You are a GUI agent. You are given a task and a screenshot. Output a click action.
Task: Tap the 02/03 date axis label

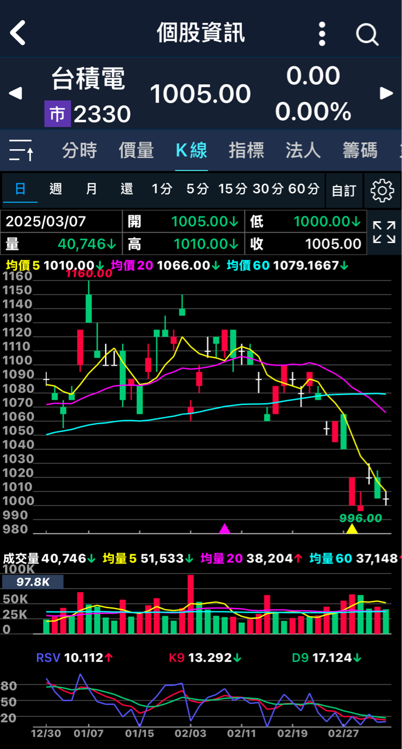(189, 733)
